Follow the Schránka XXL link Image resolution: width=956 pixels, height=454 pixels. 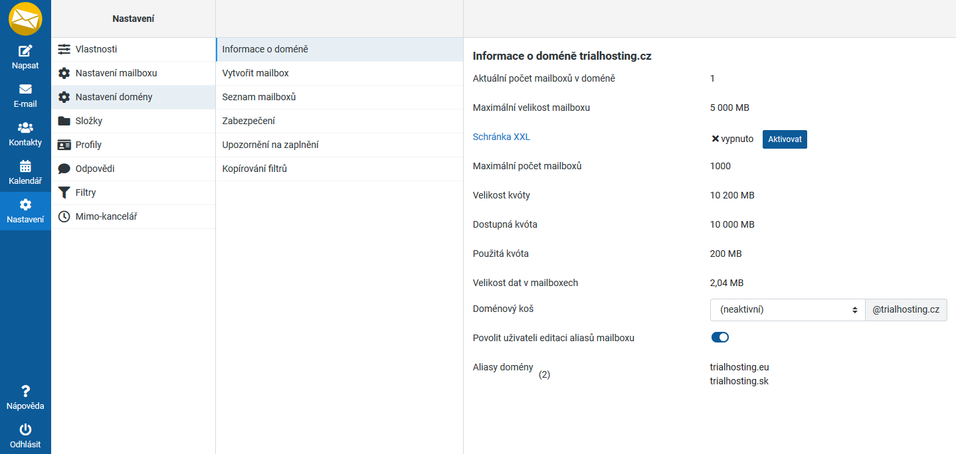(x=501, y=137)
